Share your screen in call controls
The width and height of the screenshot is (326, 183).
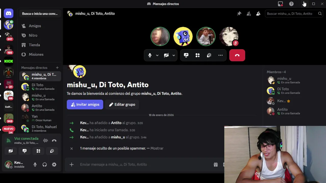tap(186, 55)
